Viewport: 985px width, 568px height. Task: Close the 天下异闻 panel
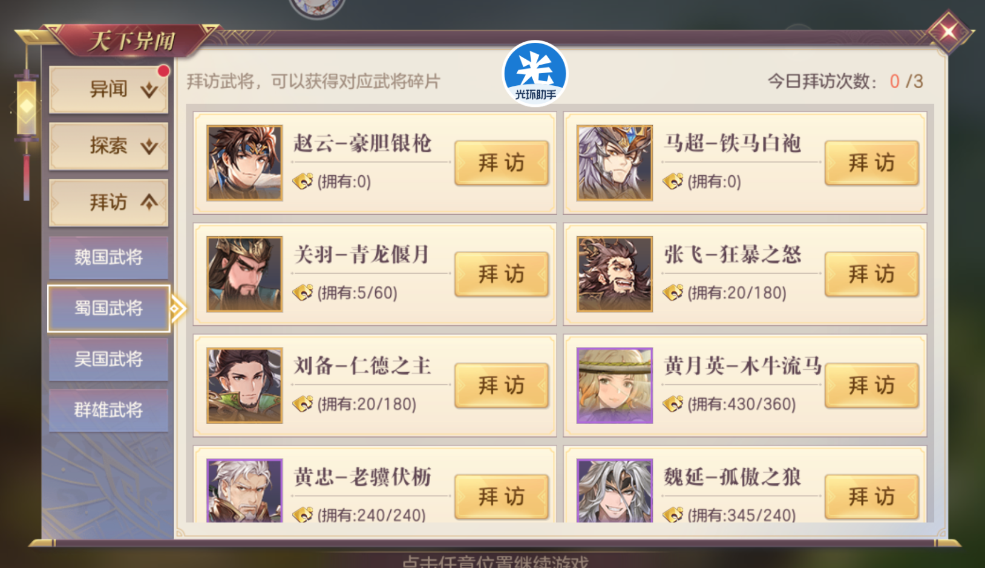(948, 31)
